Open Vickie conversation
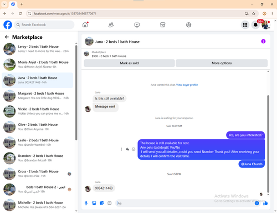Image resolution: width=277 pixels, height=213 pixels. pyautogui.click(x=37, y=111)
